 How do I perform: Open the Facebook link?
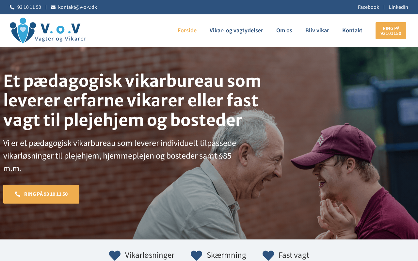click(368, 7)
